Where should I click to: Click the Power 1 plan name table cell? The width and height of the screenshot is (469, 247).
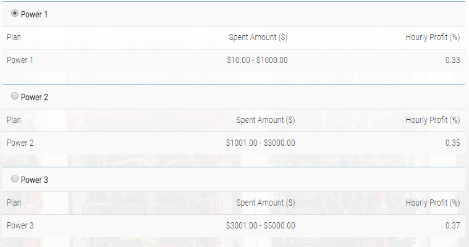[x=20, y=60]
